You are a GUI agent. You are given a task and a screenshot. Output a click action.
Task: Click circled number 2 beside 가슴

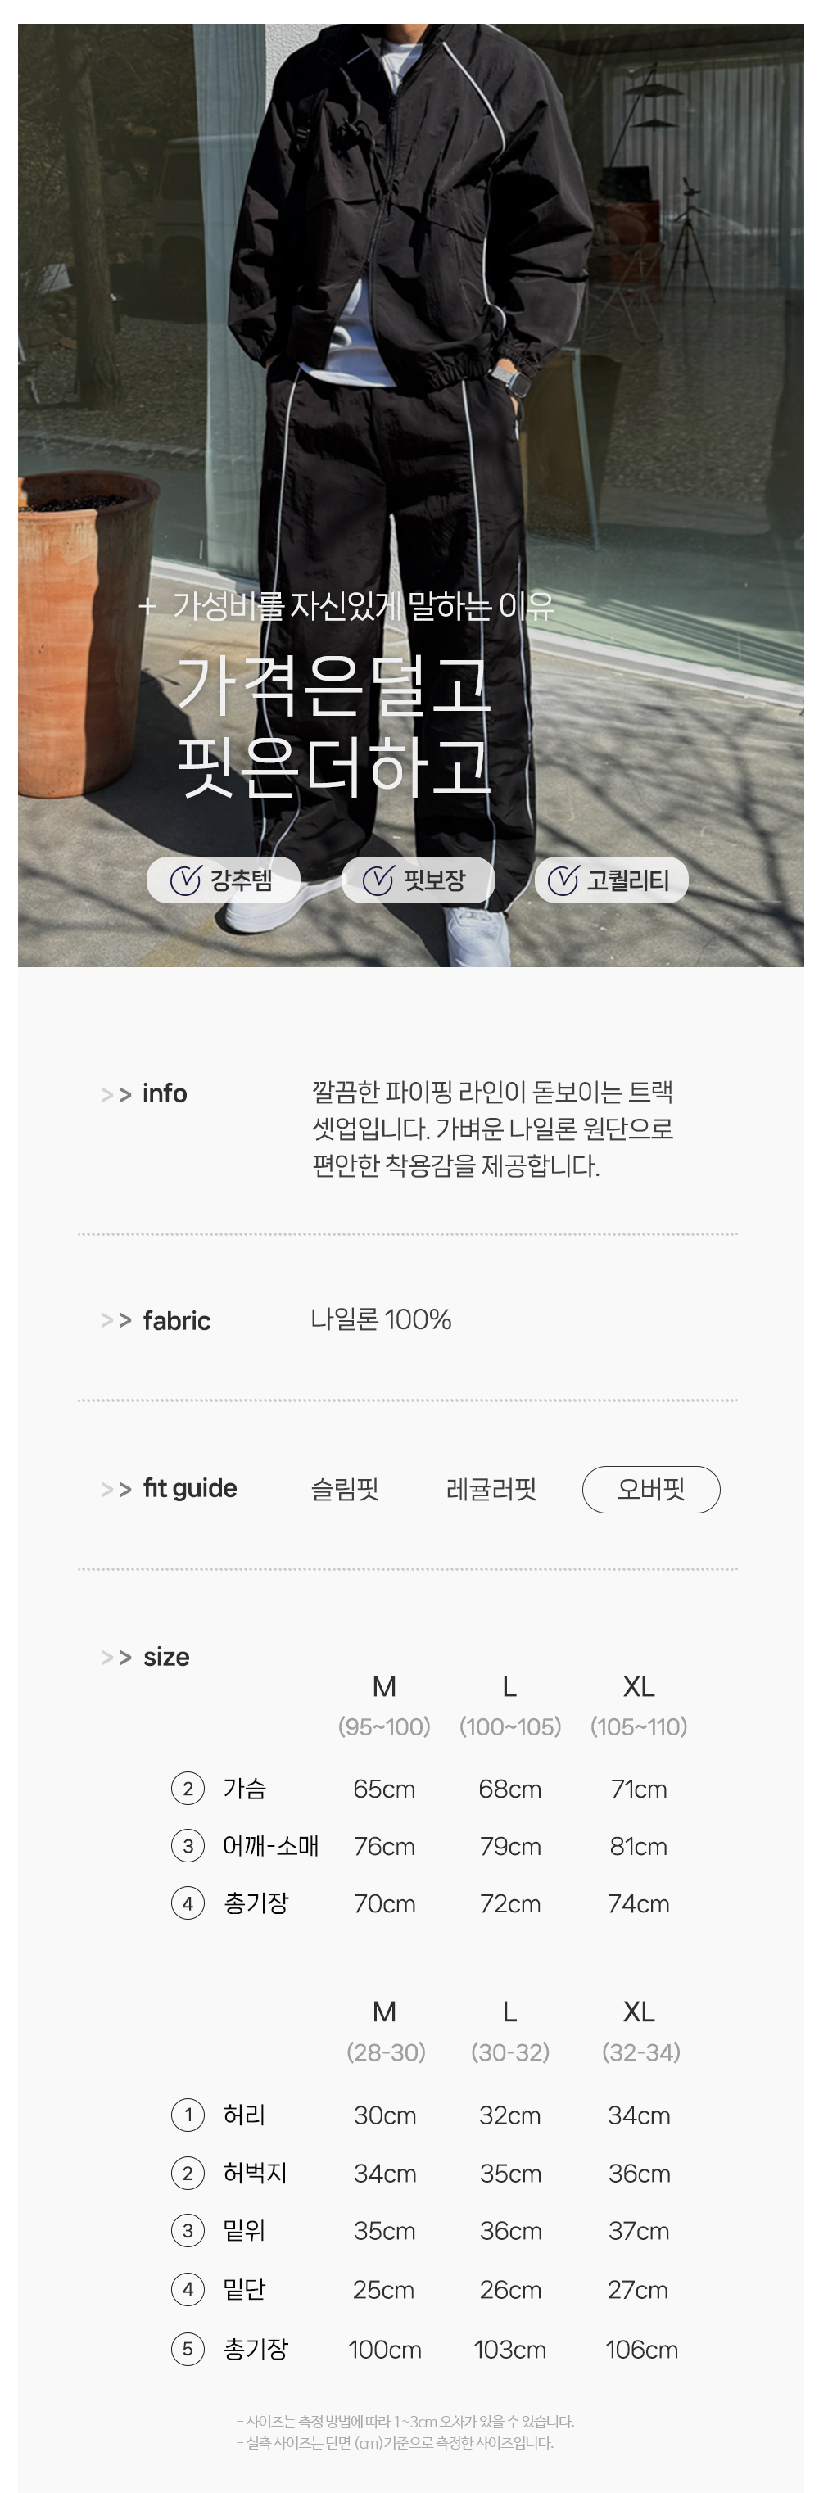pyautogui.click(x=188, y=1789)
